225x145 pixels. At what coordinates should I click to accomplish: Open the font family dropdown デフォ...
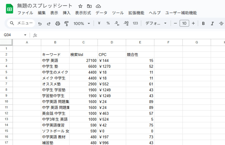pyautogui.click(x=156, y=23)
